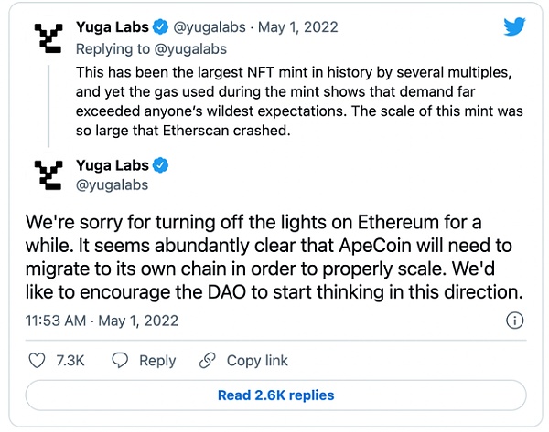Open the tweet info circle icon
Viewport: 549px width, 432px height.
(514, 321)
